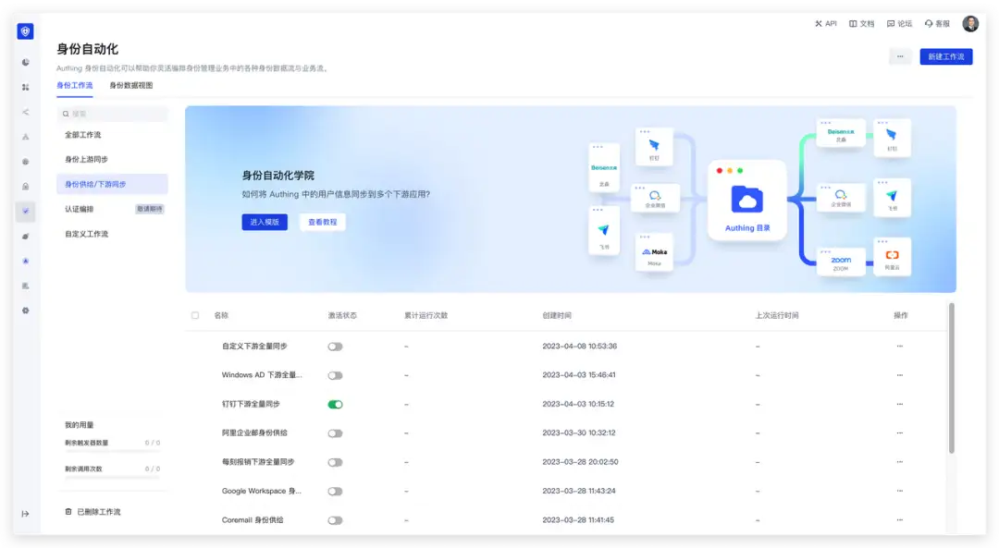Screen dimensions: 999x548
Task: Click the padlock security icon in sidebar
Action: tap(26, 187)
